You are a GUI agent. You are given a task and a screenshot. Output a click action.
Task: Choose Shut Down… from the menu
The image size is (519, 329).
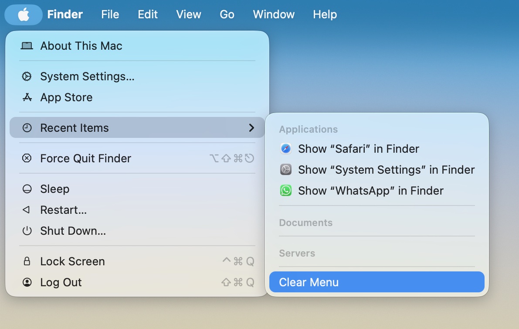137,231
